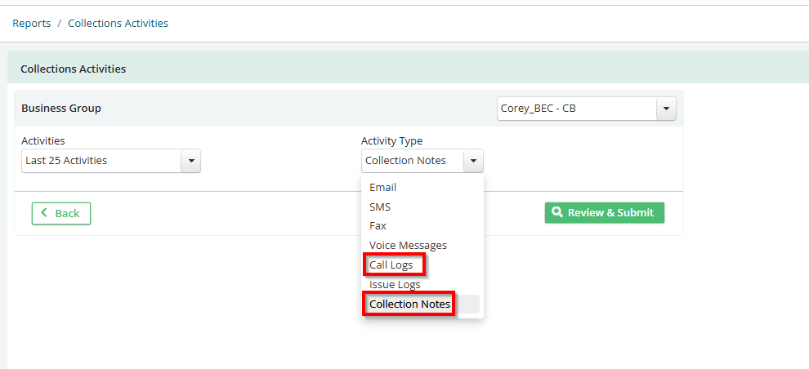Choose SMS in the dropdown list
The image size is (809, 369).
click(380, 207)
